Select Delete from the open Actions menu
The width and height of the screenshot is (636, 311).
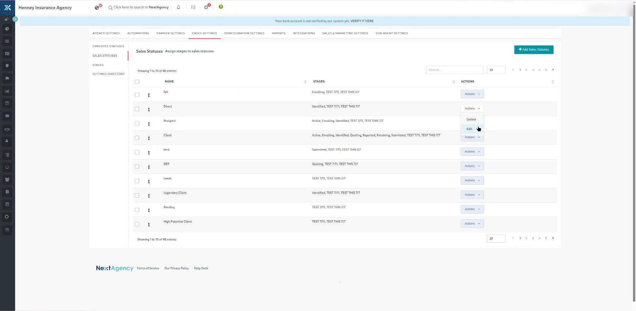pyautogui.click(x=472, y=119)
